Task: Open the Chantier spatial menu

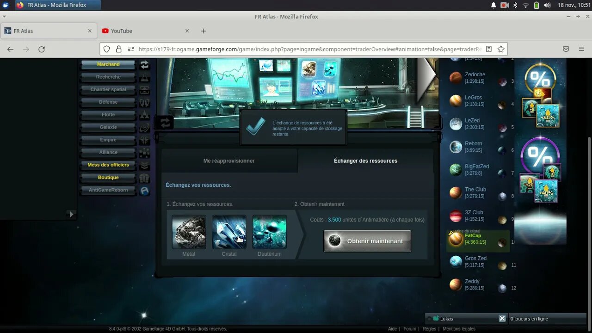Action: click(108, 89)
